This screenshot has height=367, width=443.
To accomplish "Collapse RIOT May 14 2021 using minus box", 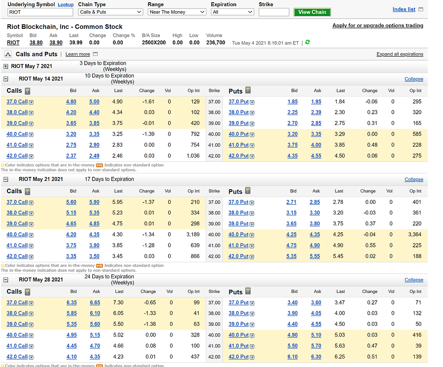I will 6,79.
